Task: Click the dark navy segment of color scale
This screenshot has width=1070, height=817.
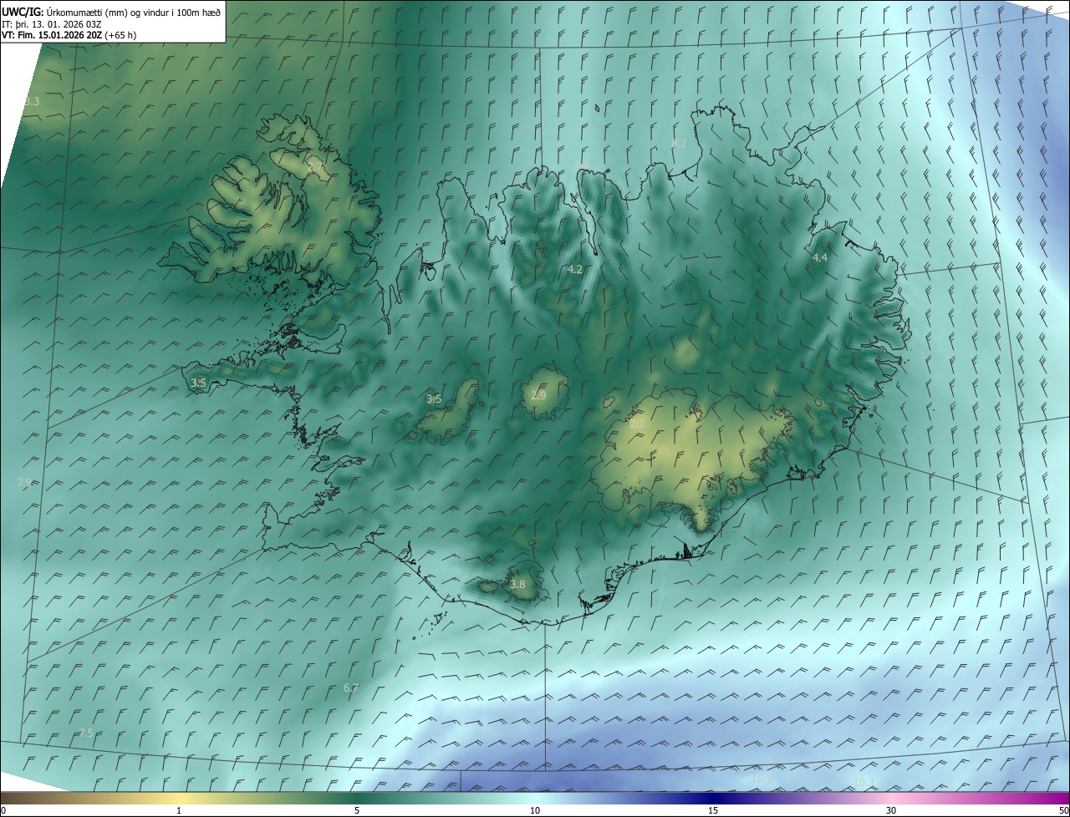Action: point(713,798)
